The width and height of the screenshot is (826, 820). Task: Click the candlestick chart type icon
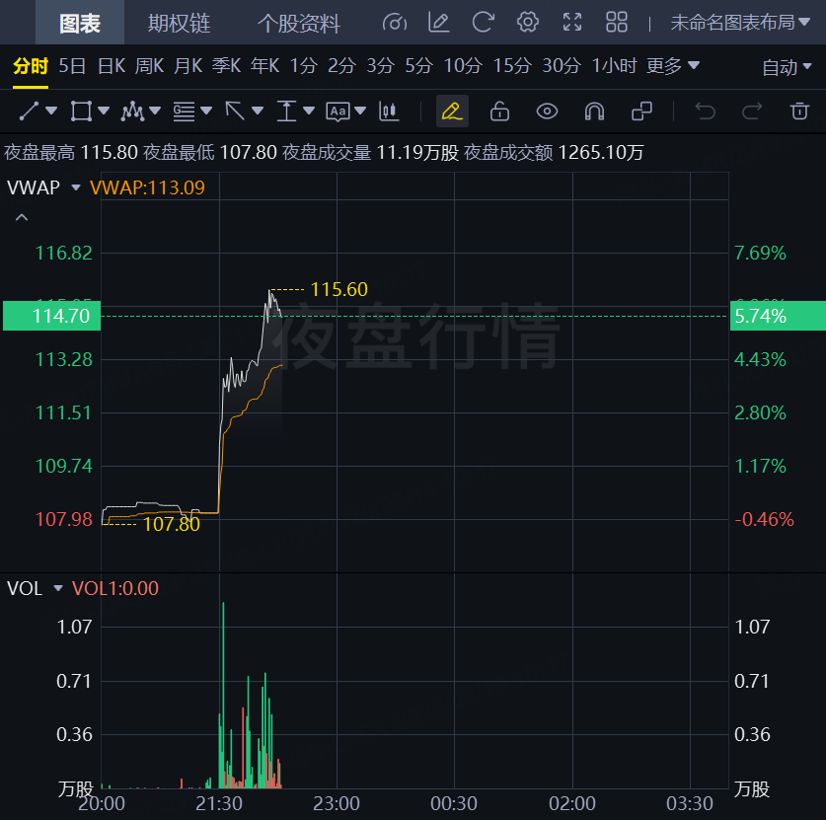pyautogui.click(x=390, y=111)
